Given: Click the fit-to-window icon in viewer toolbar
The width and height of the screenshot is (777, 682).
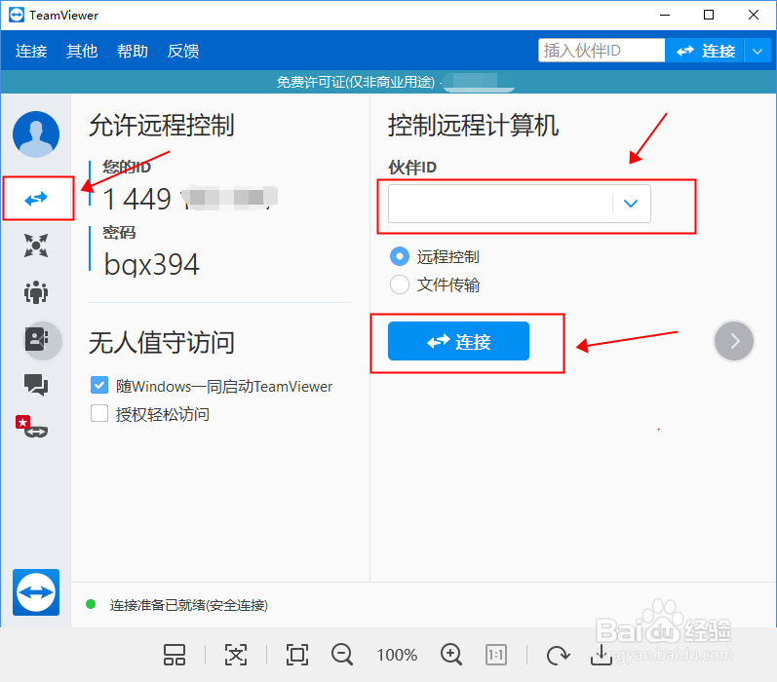Looking at the screenshot, I should click(x=236, y=655).
